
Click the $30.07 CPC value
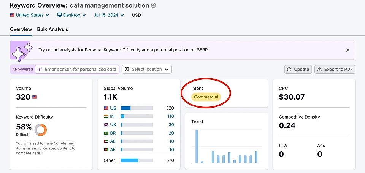click(292, 97)
